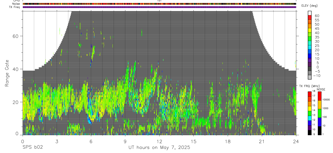Click the 18 label on the TX FRQ legend
The width and height of the screenshot is (333, 153).
tap(314, 91)
